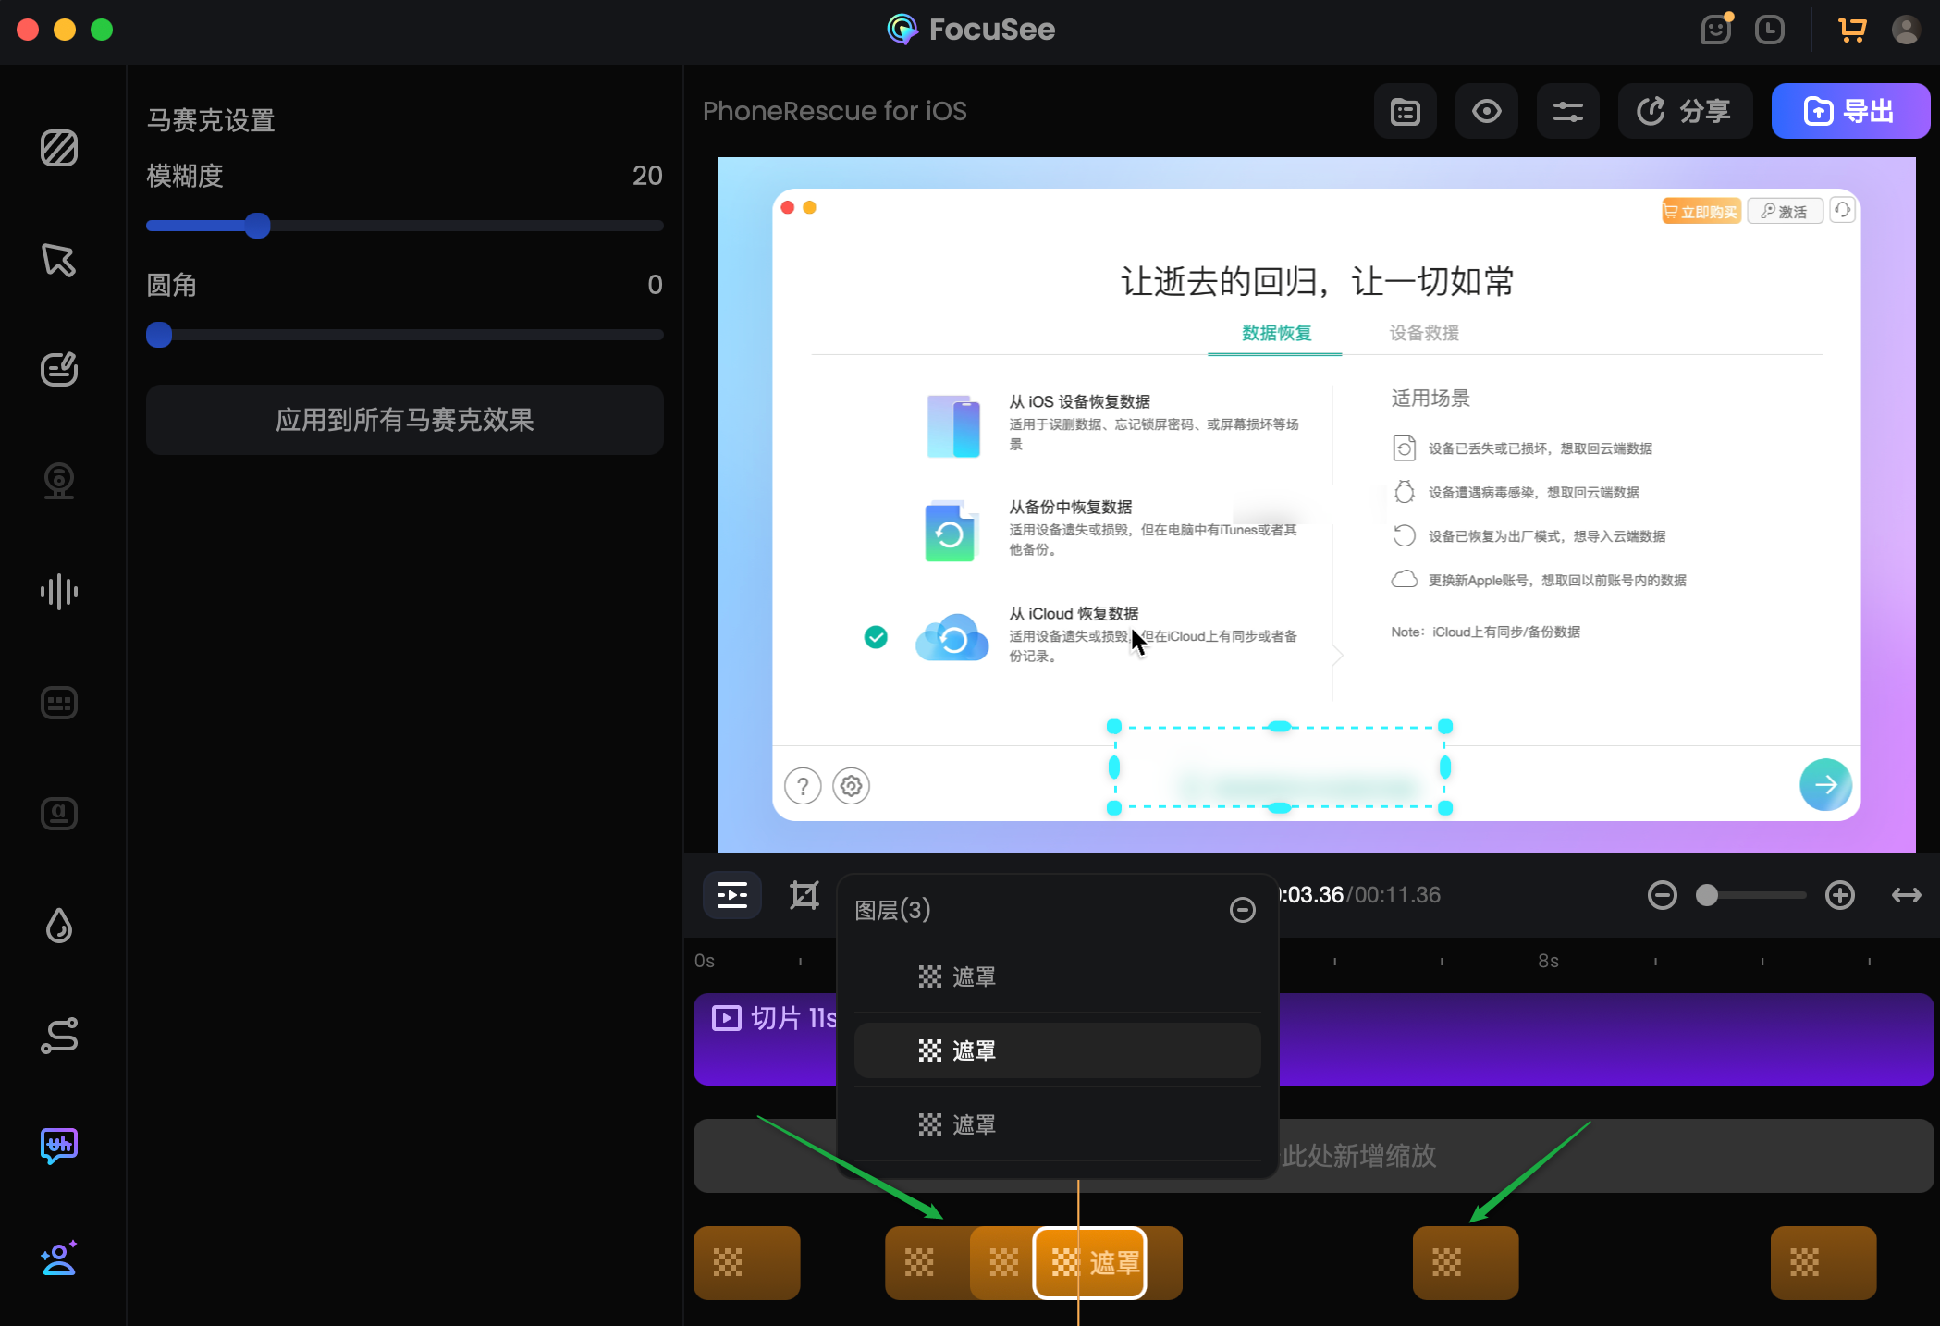Select the first mosaic block on timeline
Viewport: 1940px width, 1326px height.
[747, 1263]
